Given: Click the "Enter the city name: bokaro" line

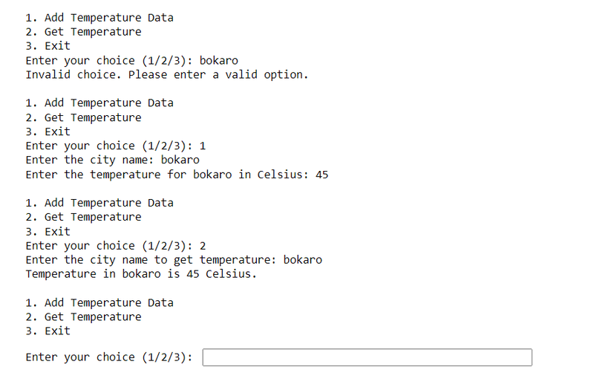Looking at the screenshot, I should tap(112, 160).
